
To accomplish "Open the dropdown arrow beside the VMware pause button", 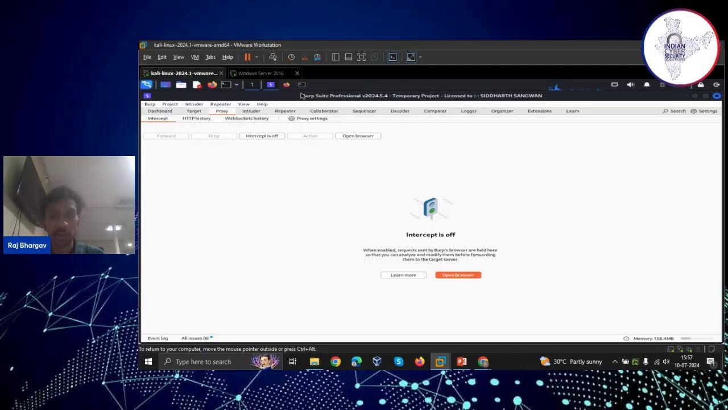I will [257, 57].
